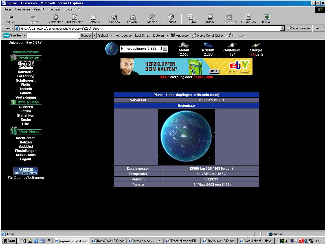Viewport: 325px width, 244px height.
Task: Expand the Hinterdupfingen planet dropdown
Action: (x=165, y=49)
